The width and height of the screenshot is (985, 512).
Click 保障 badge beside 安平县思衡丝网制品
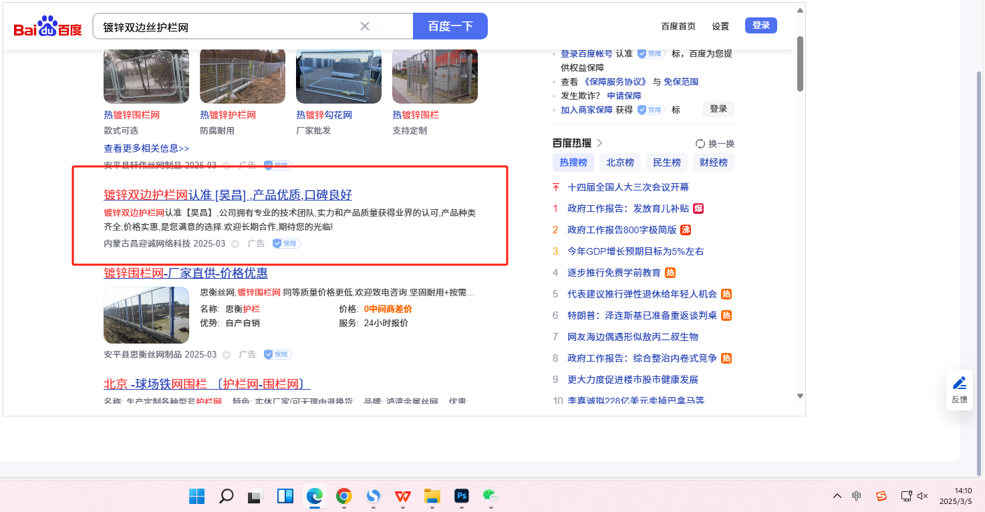(x=277, y=355)
